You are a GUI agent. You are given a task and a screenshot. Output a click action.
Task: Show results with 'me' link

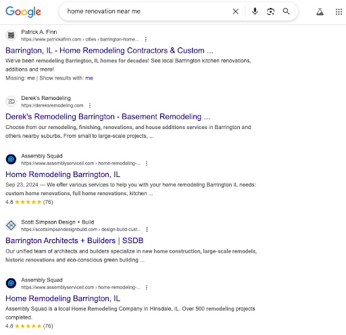pos(89,78)
